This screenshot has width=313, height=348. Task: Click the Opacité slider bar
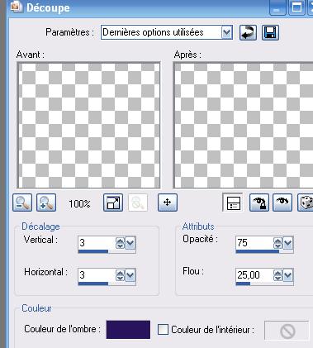click(264, 251)
